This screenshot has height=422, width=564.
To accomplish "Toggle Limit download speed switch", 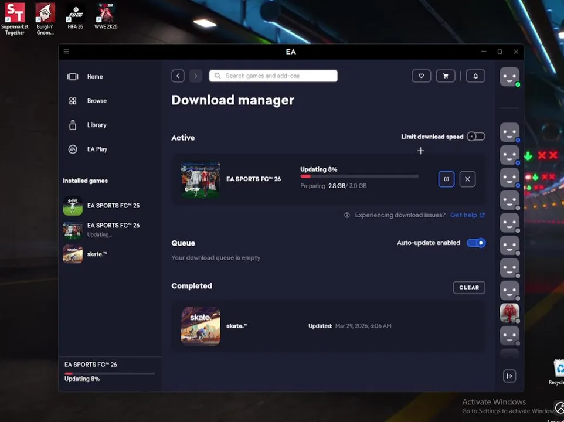I will pyautogui.click(x=476, y=137).
